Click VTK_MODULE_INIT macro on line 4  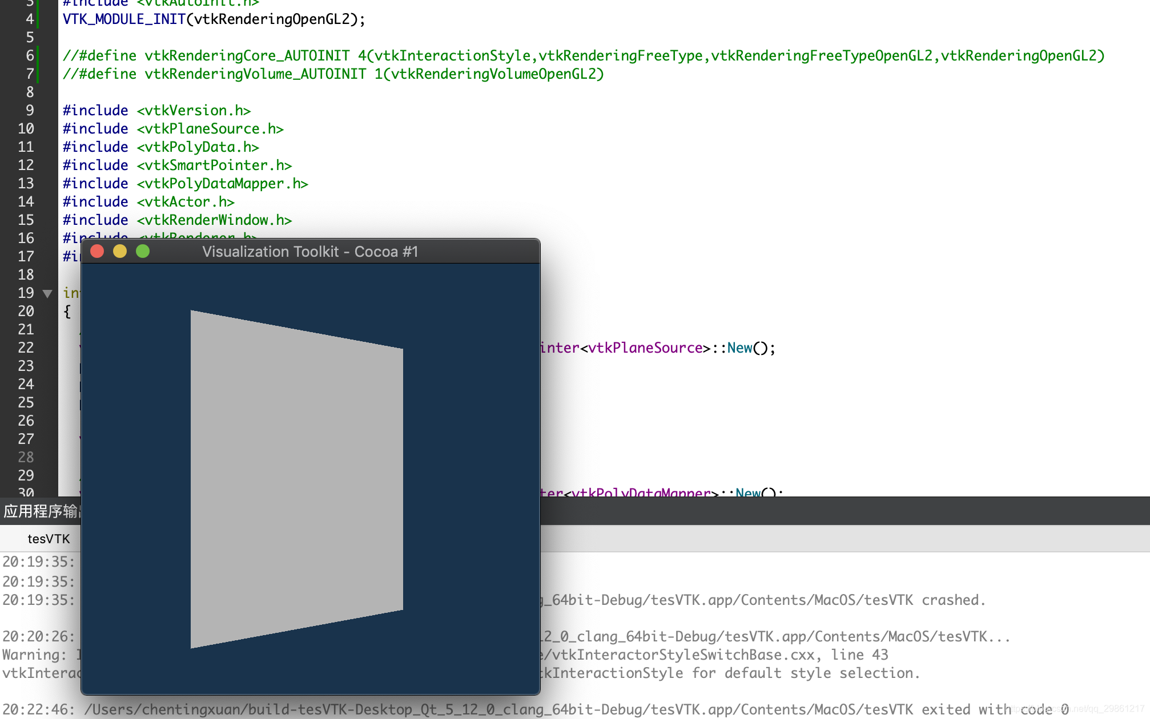pos(123,19)
